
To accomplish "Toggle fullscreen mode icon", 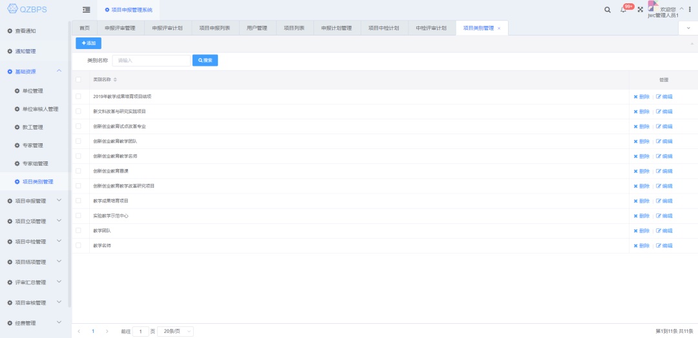I will [x=640, y=10].
